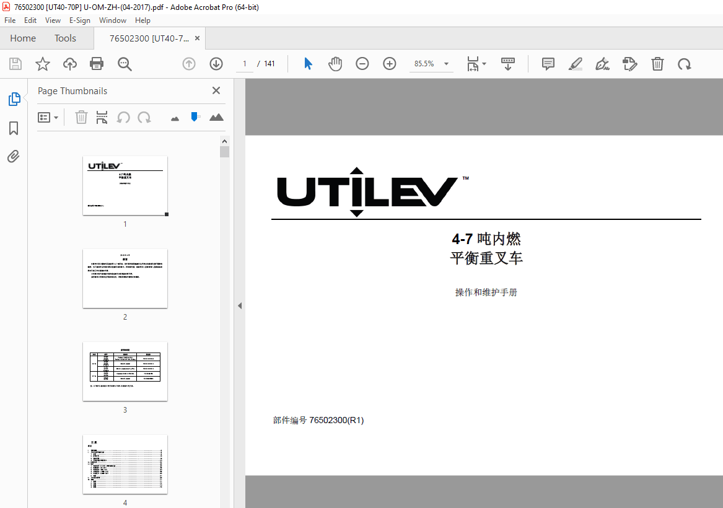Open the E-Sign menu
The image size is (723, 508).
point(80,20)
